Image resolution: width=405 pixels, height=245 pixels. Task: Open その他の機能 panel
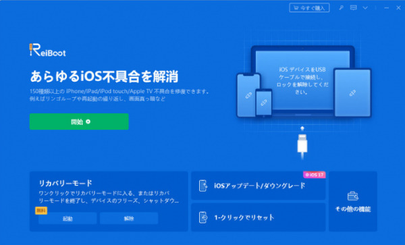coord(353,201)
